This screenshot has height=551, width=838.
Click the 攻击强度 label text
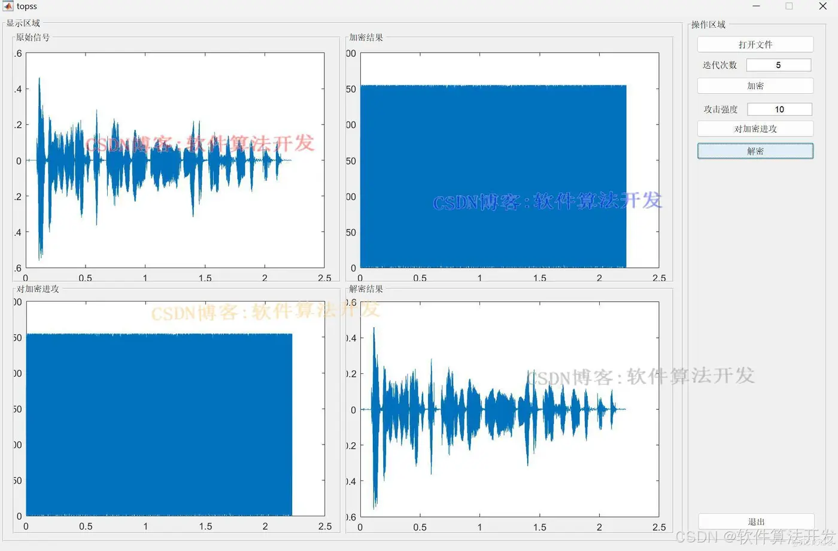click(x=721, y=109)
